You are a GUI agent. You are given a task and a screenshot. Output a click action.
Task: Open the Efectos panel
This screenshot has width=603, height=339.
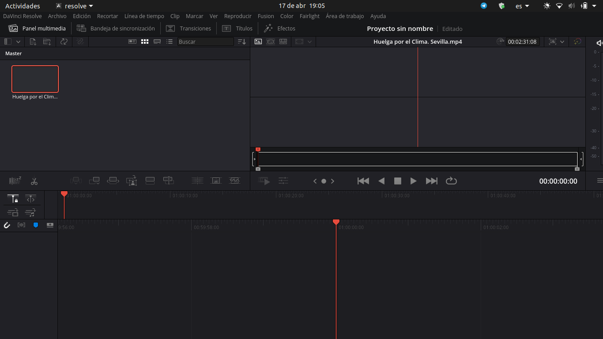click(x=279, y=28)
